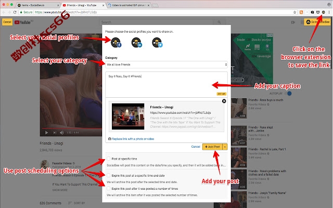Viewport: 333px width, 208px height.
Task: Click the Cancel link beside Add Post
Action: point(196,147)
